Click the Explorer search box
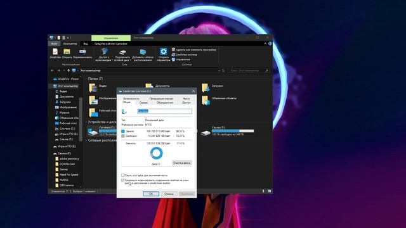Image resolution: width=406 pixels, height=228 pixels. [249, 70]
